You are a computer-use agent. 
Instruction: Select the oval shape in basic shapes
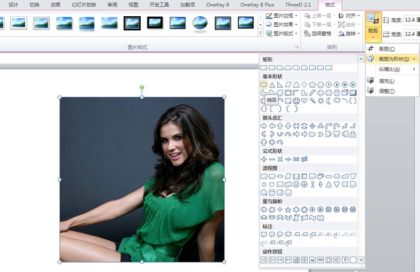click(x=264, y=85)
